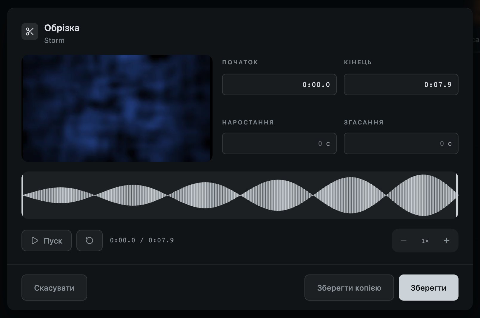Click the right trim handle on waveform
480x318 pixels.
pyautogui.click(x=457, y=195)
